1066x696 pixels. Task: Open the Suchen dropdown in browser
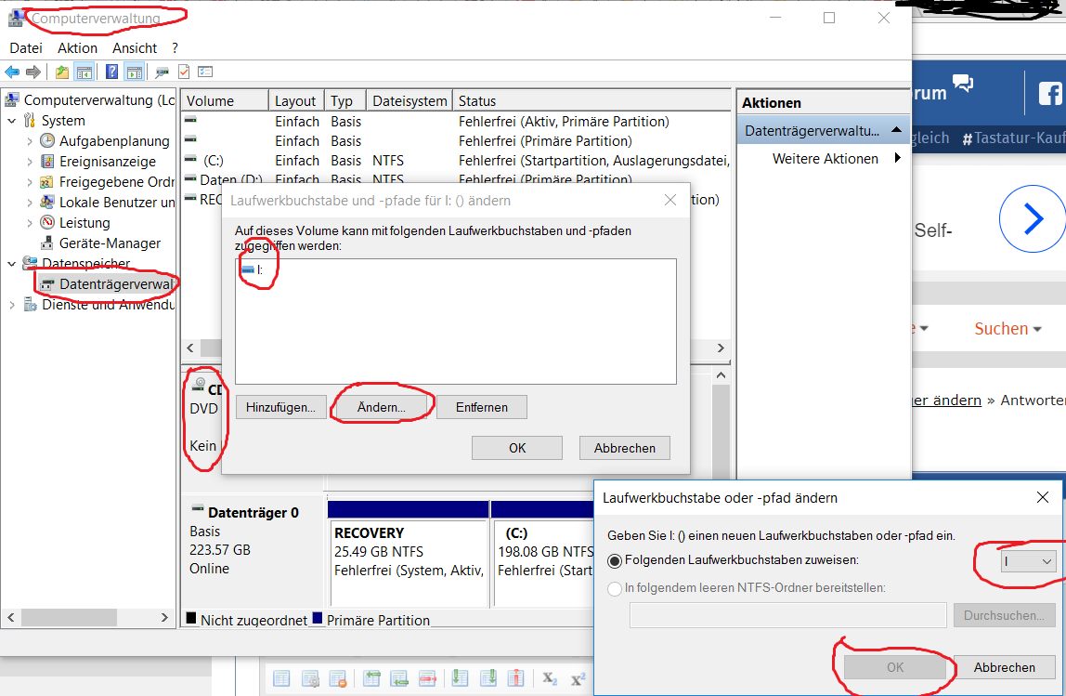[1007, 329]
